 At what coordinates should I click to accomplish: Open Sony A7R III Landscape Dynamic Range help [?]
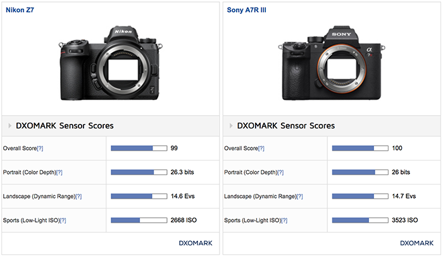pyautogui.click(x=300, y=197)
